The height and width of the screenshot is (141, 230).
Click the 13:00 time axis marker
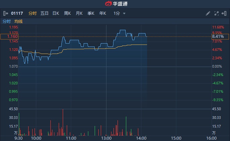pos(106,138)
